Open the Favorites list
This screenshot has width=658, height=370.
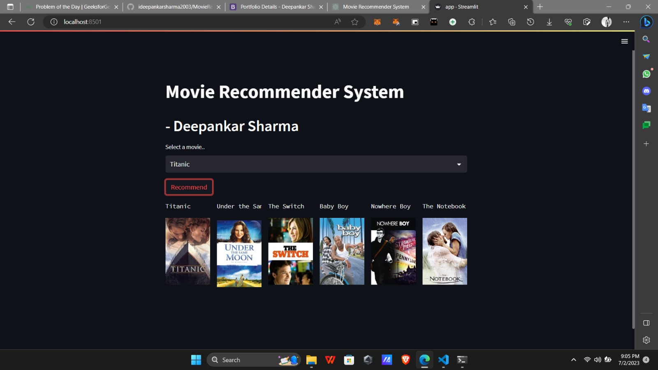pyautogui.click(x=493, y=22)
